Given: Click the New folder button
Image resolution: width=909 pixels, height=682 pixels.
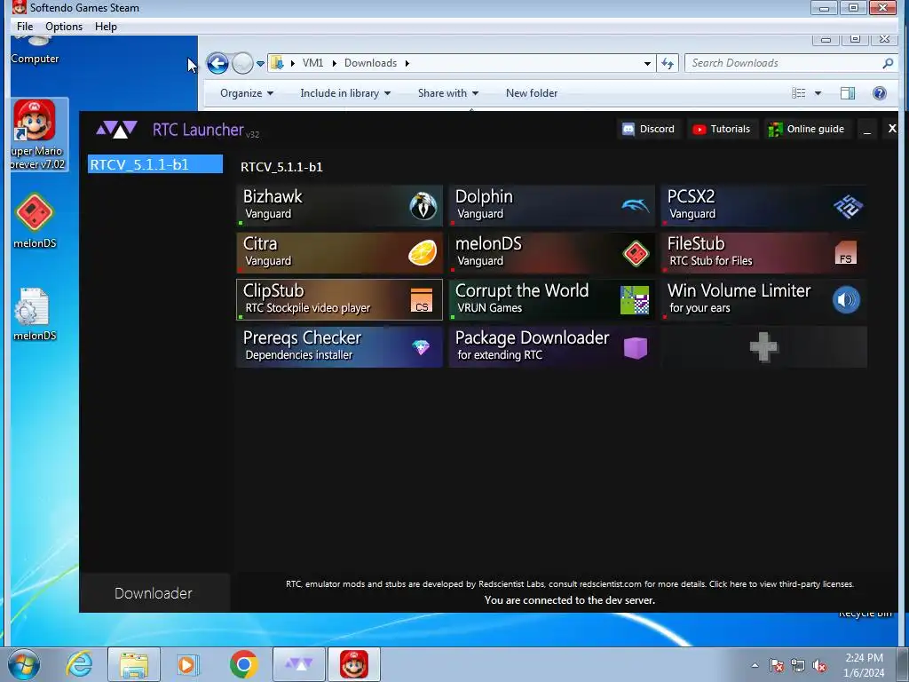Looking at the screenshot, I should point(532,92).
